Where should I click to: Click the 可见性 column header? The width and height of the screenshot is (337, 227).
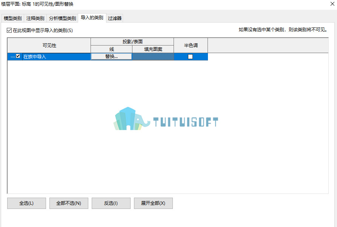[x=49, y=45]
